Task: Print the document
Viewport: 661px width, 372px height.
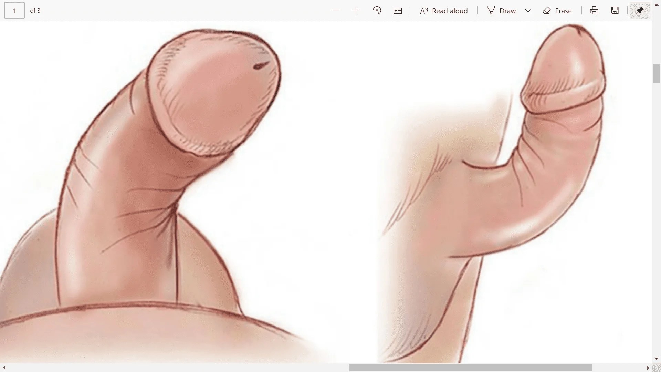Action: pyautogui.click(x=594, y=11)
